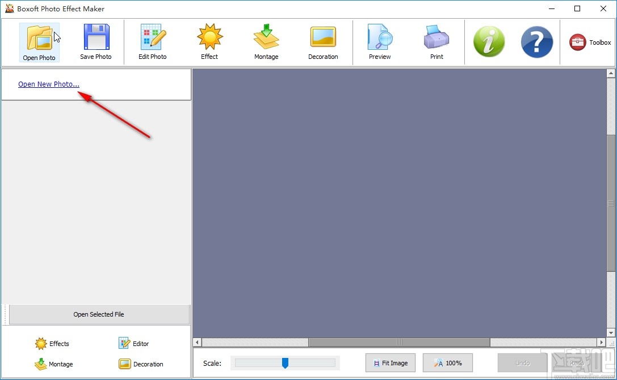This screenshot has height=380, width=617.
Task: Click the horizontal scrollbar thumb
Action: 400,342
